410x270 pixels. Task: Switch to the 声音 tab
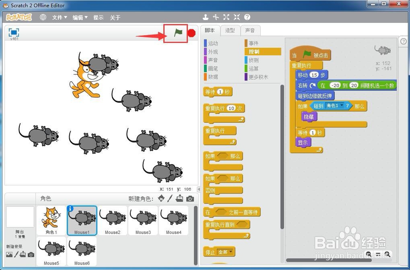(250, 31)
